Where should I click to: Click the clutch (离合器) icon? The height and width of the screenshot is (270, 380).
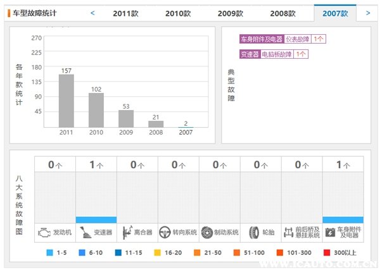click(126, 232)
